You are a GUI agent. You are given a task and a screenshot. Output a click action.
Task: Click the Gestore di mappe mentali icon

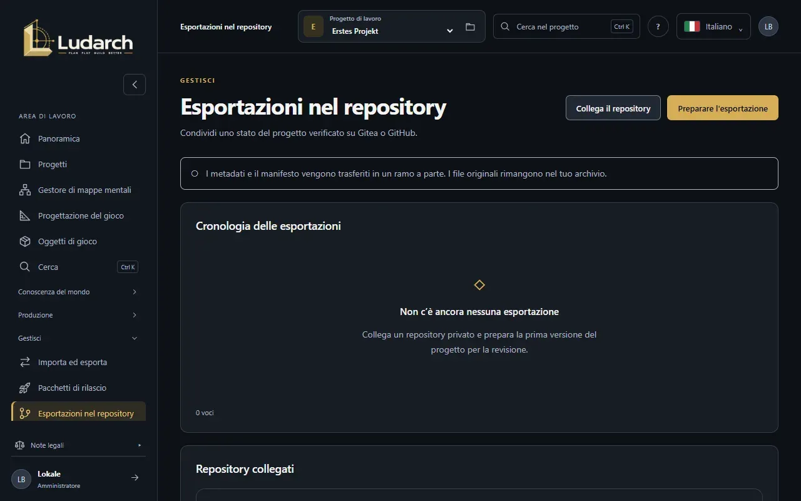(x=25, y=190)
